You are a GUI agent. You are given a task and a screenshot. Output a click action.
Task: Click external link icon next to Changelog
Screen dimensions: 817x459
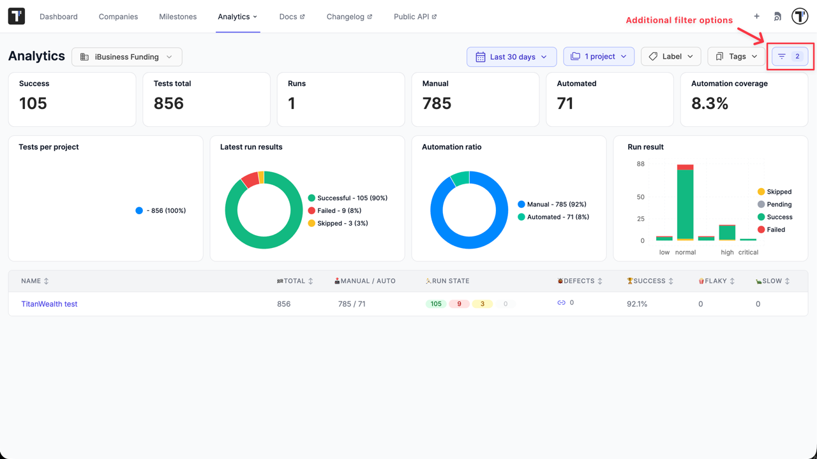[370, 17]
